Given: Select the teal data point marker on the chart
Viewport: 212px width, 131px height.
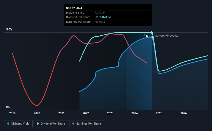Looking at the screenshot, I should [152, 32].
